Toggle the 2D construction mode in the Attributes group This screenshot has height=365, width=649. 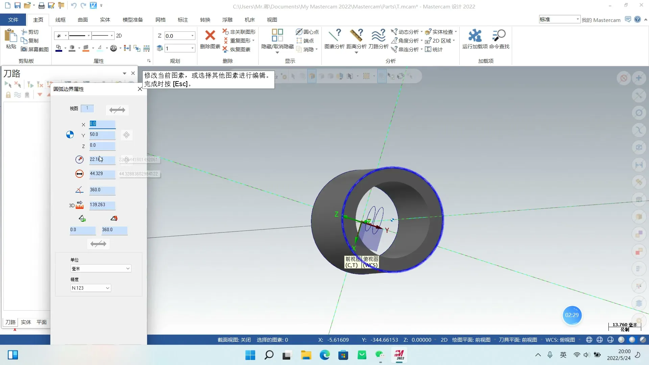coord(119,35)
